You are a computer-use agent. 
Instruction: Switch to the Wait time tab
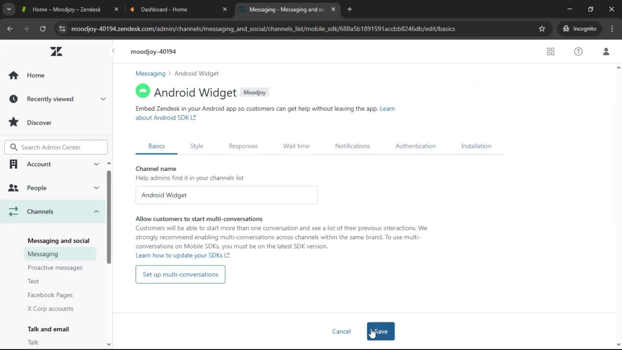point(296,146)
